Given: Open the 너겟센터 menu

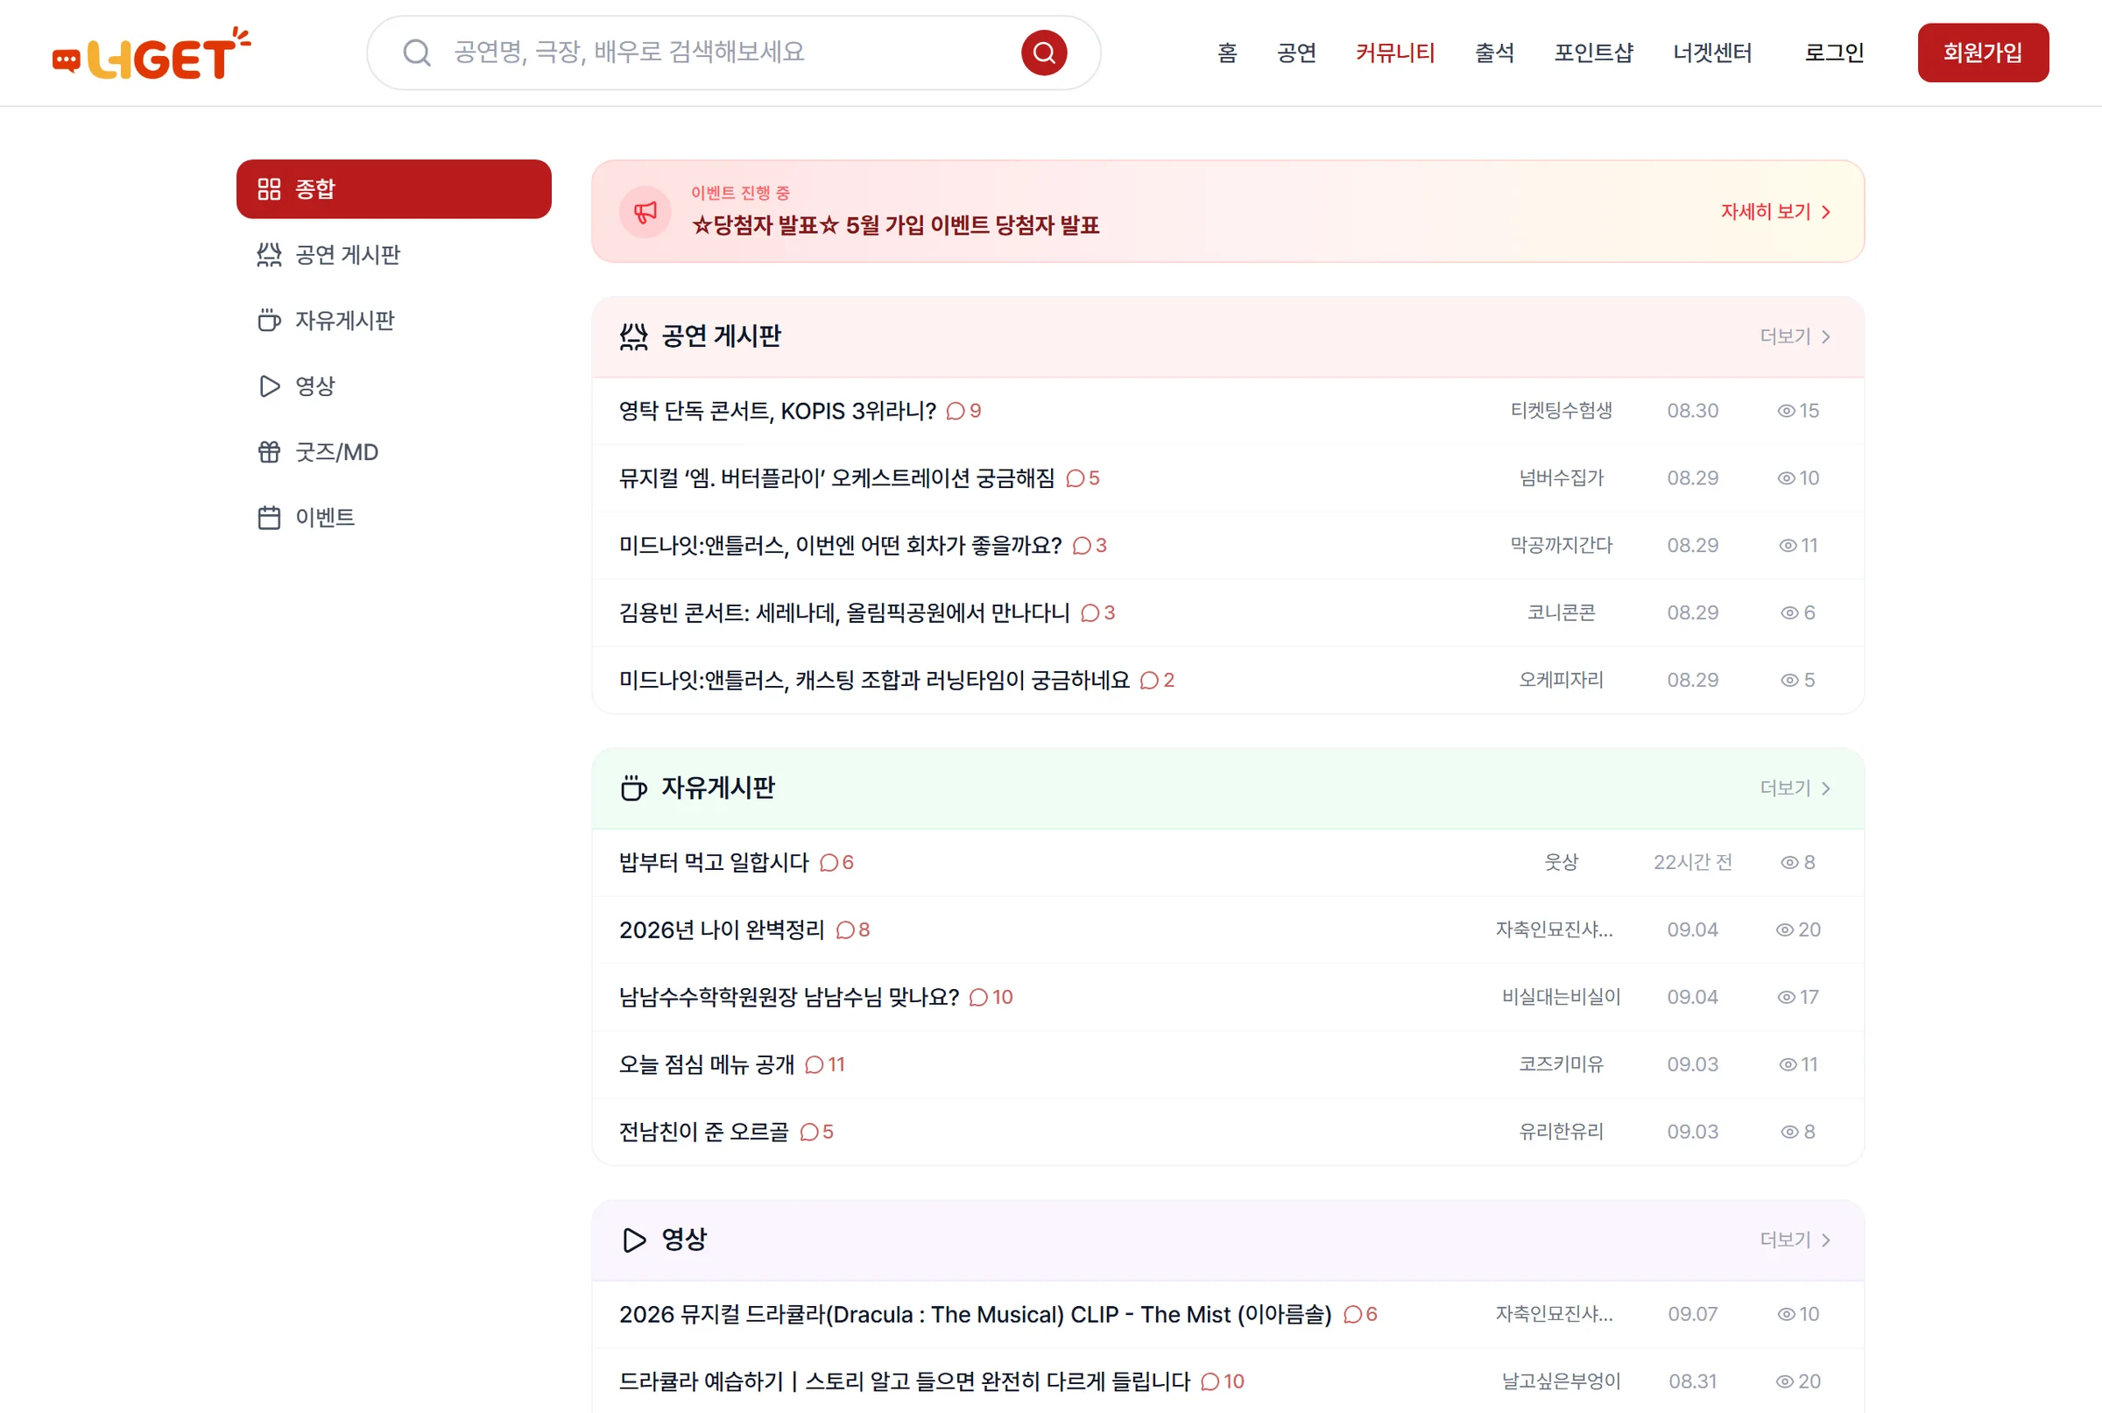Looking at the screenshot, I should [x=1712, y=53].
